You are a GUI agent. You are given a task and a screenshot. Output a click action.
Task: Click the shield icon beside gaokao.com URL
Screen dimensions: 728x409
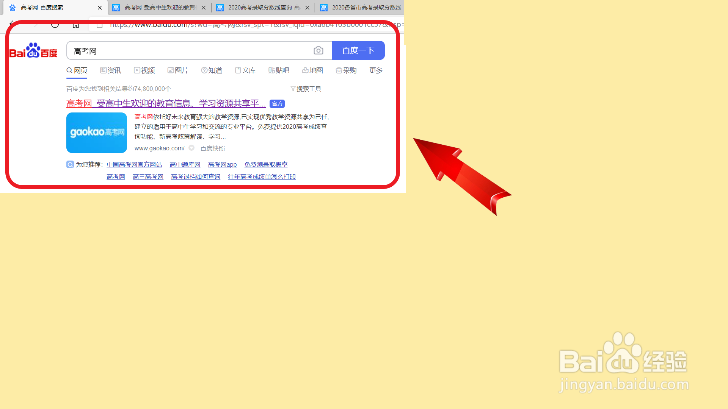[x=191, y=148]
